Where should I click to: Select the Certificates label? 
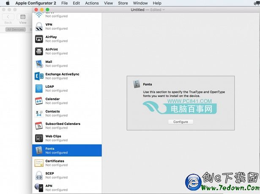(x=55, y=161)
